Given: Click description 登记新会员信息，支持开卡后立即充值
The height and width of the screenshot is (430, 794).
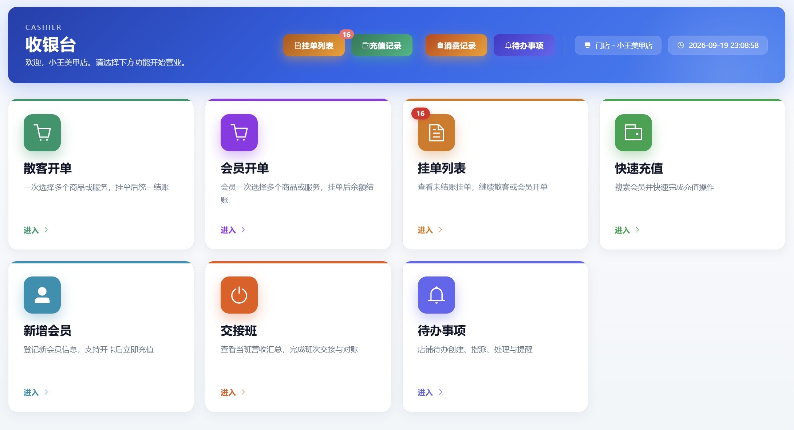Looking at the screenshot, I should [x=89, y=350].
